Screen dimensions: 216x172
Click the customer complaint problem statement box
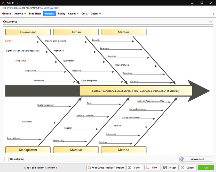click(136, 91)
